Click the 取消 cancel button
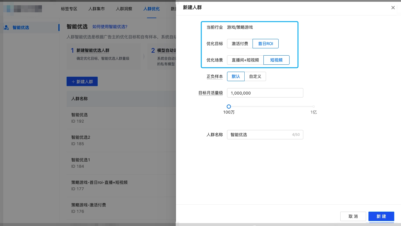This screenshot has height=226, width=401. tap(353, 216)
